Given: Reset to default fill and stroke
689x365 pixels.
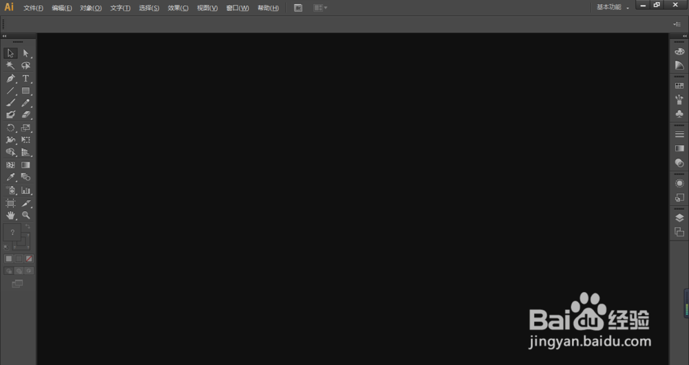Looking at the screenshot, I should (x=6, y=247).
